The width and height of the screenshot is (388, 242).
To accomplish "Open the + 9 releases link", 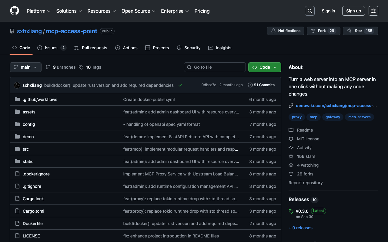I will click(x=300, y=228).
